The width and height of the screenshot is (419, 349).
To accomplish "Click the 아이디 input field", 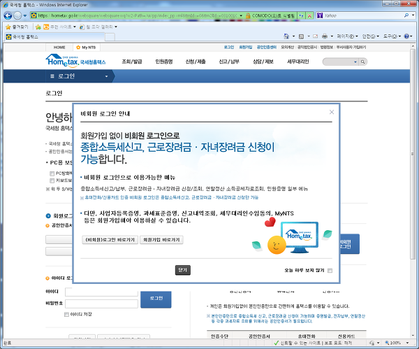I will 101,292.
